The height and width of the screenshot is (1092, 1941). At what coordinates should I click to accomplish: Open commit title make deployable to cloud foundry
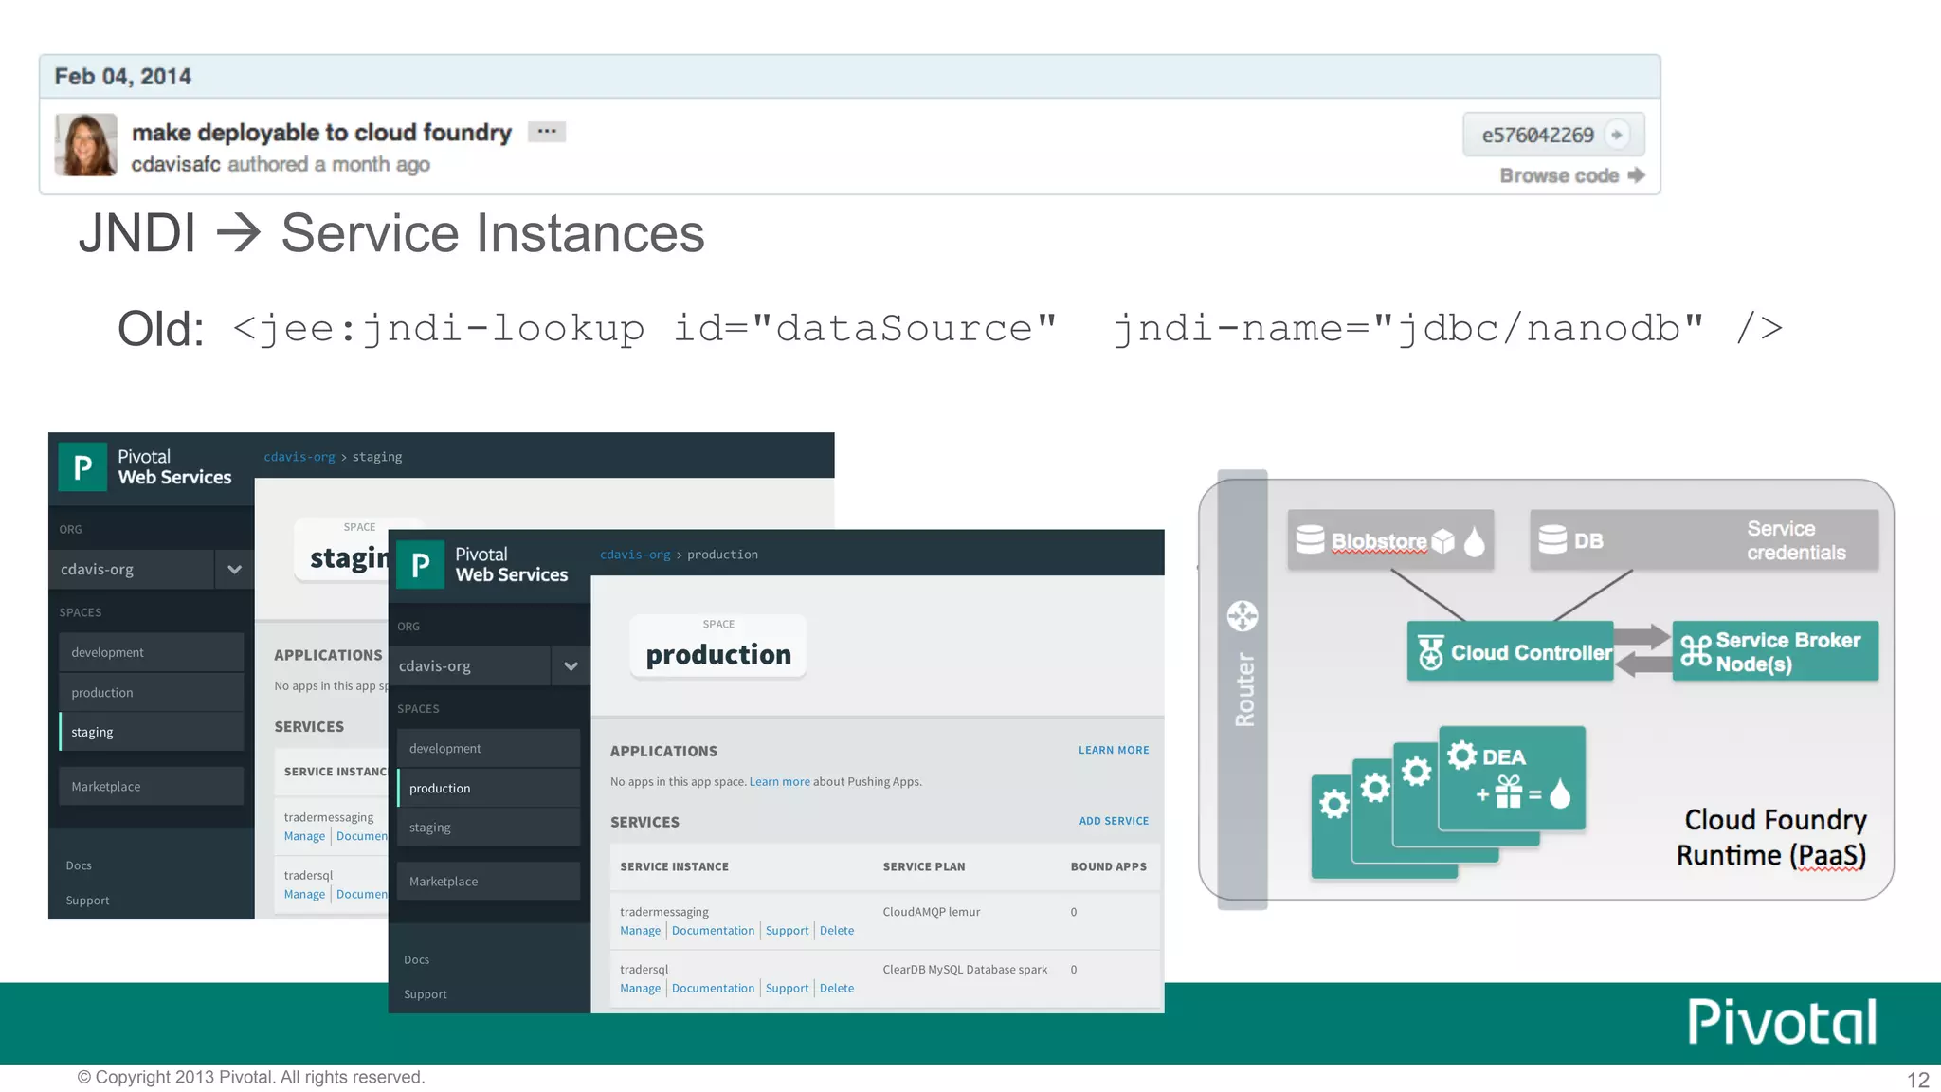321,132
